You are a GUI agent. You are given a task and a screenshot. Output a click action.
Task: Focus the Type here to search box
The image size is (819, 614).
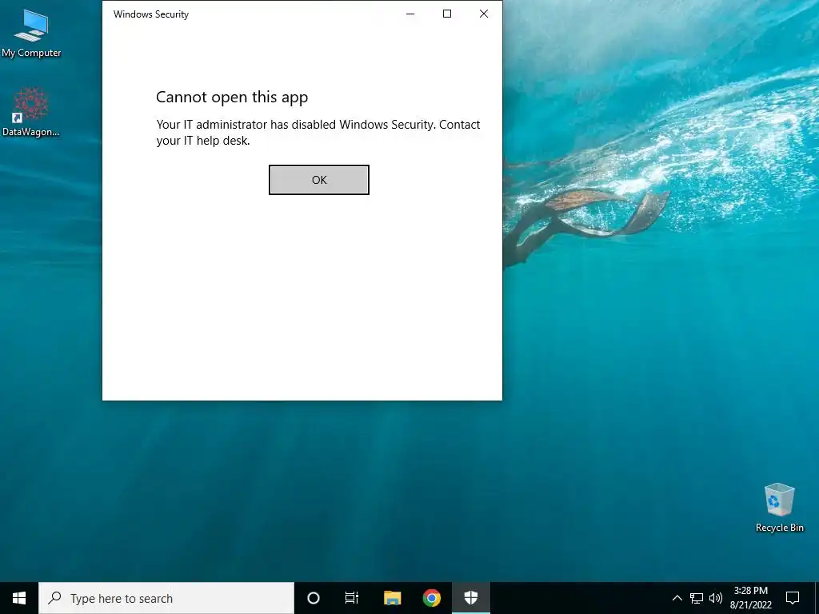(166, 598)
